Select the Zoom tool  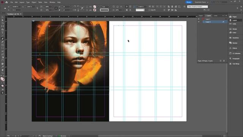(3, 73)
